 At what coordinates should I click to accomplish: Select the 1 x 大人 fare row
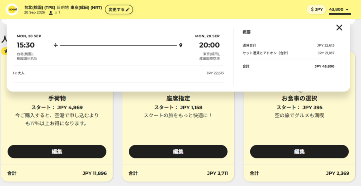[x=118, y=73]
